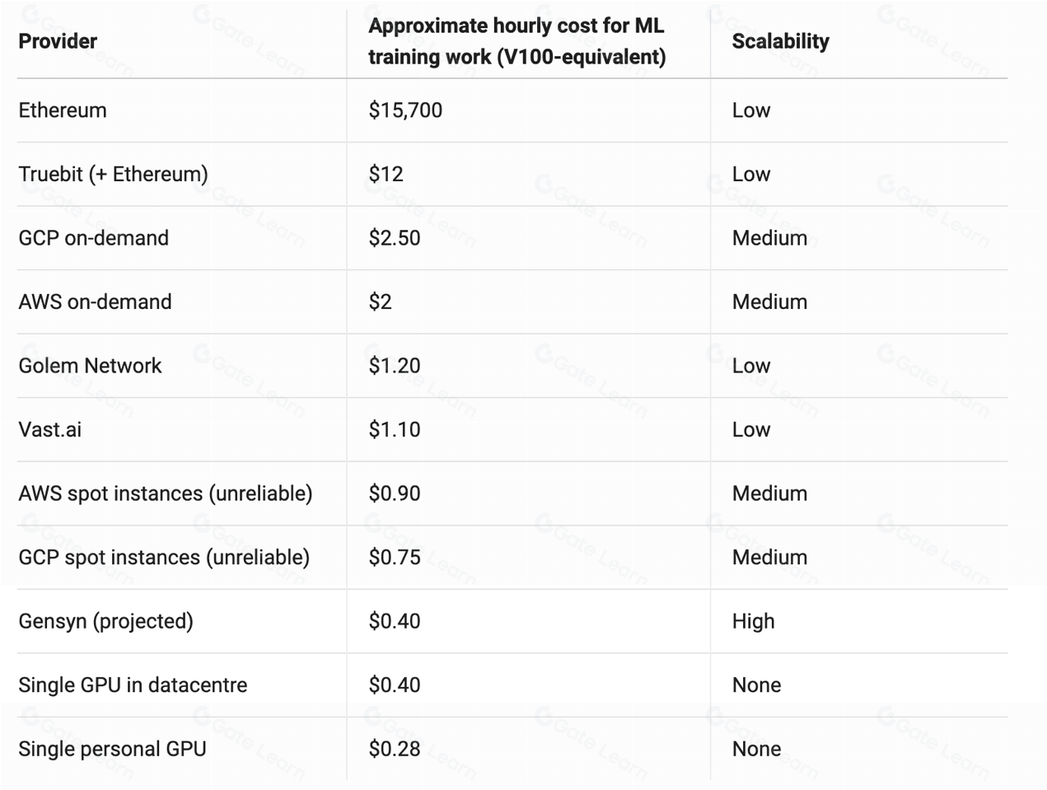Select the GCP on-demand provider cell
The width and height of the screenshot is (1047, 790).
click(x=93, y=238)
